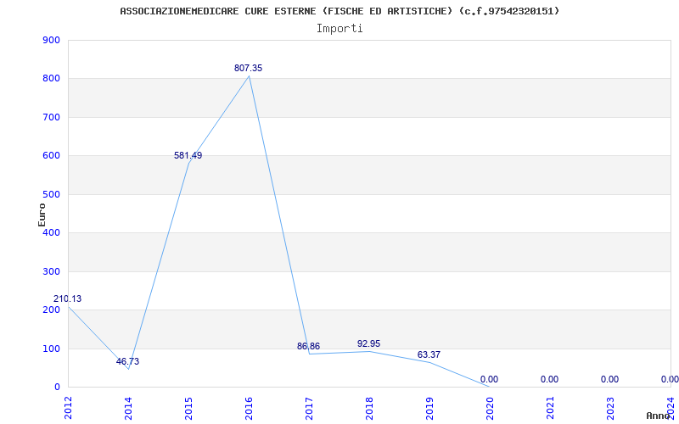Click the 100 y-axis tick label

[x=51, y=349]
